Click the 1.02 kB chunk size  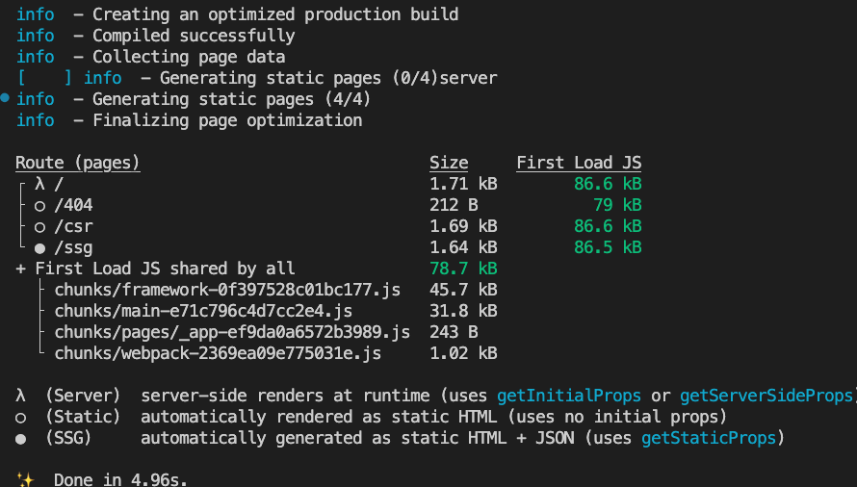click(x=463, y=354)
